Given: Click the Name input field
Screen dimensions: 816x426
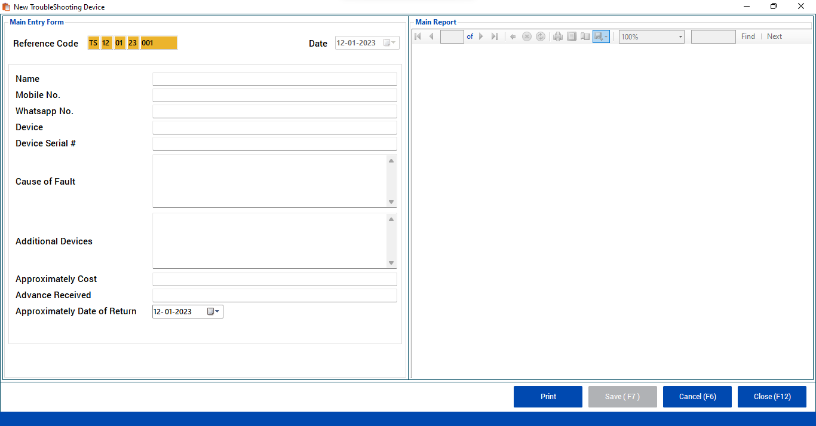Looking at the screenshot, I should click(x=274, y=79).
